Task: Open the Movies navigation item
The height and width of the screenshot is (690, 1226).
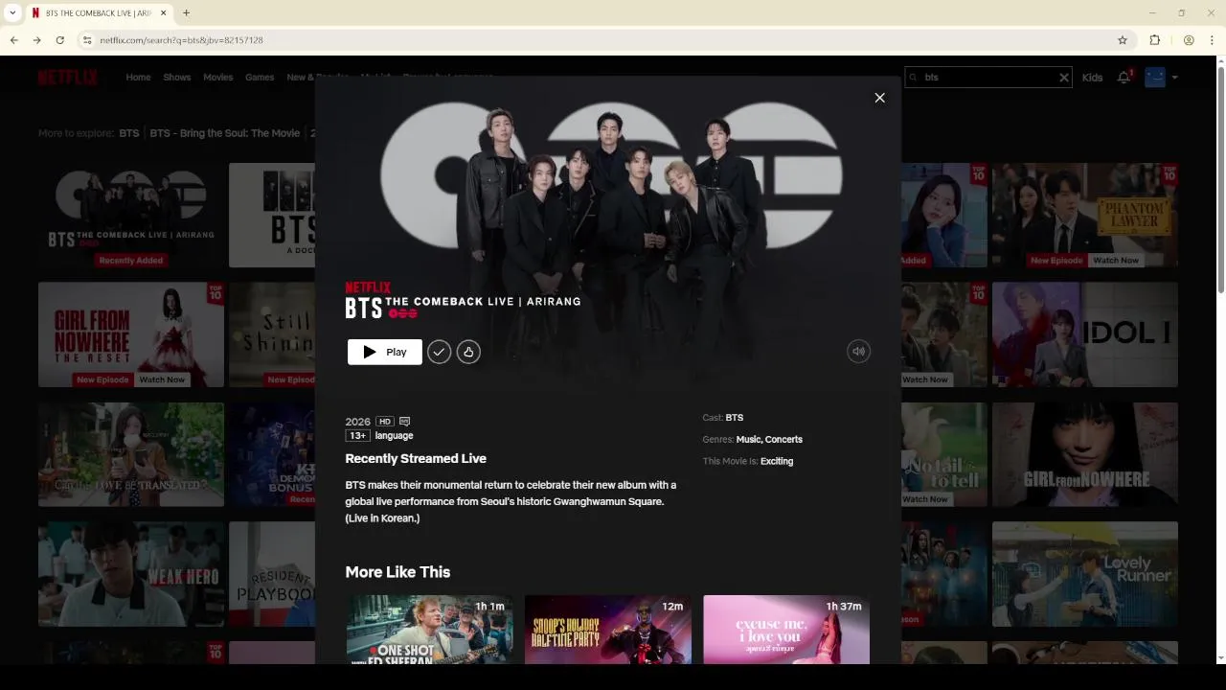Action: click(x=218, y=78)
